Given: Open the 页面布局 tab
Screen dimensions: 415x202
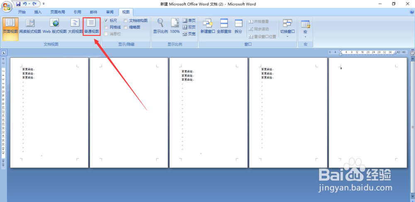Looking at the screenshot, I should click(x=58, y=12).
